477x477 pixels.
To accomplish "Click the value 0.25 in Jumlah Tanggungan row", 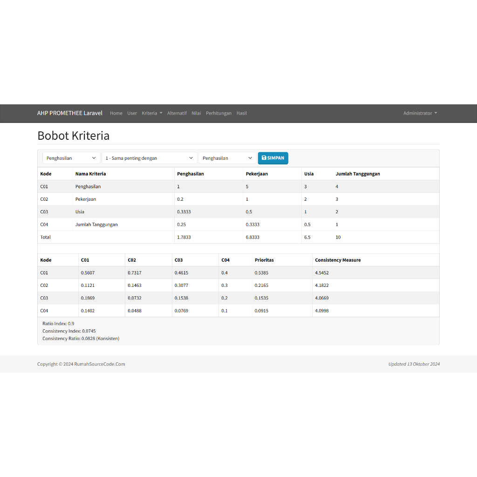I will click(x=181, y=225).
